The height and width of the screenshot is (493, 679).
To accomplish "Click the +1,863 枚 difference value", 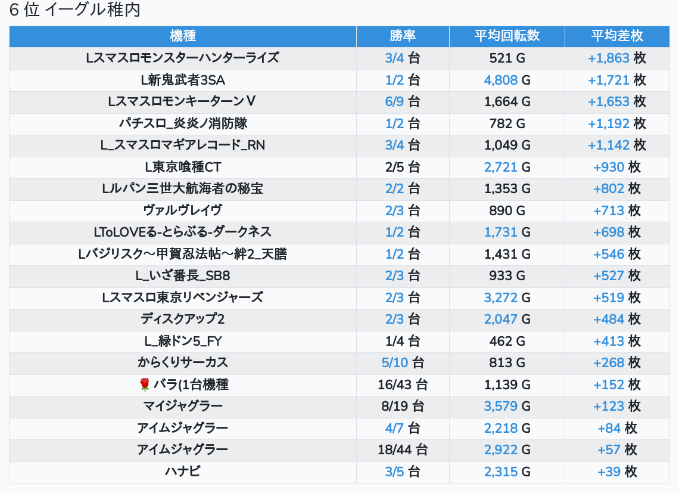I will (x=617, y=58).
